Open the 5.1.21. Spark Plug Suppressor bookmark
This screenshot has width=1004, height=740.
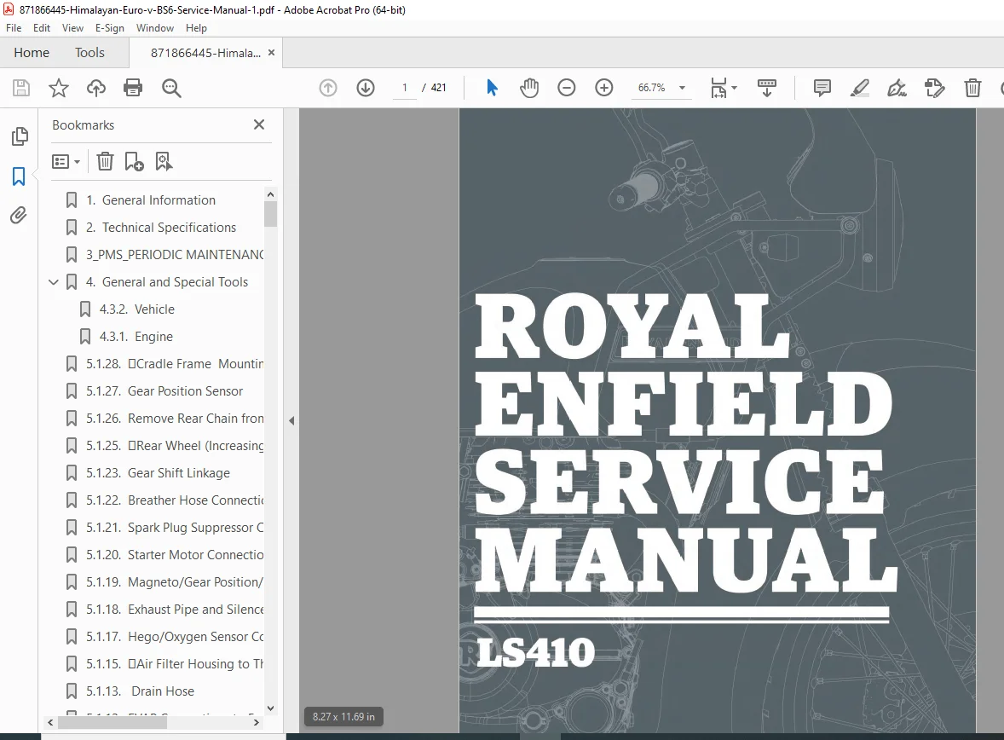pos(175,527)
